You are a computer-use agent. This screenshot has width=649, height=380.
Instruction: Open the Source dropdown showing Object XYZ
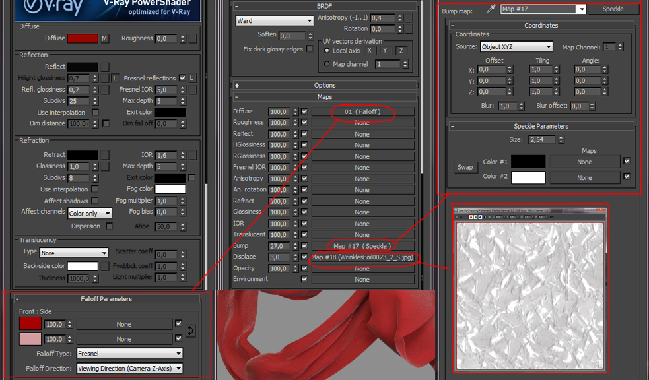(x=516, y=47)
